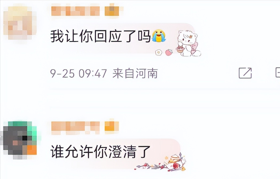Open the first commenter's blurred avatar
The height and width of the screenshot is (179, 280).
click(x=20, y=23)
